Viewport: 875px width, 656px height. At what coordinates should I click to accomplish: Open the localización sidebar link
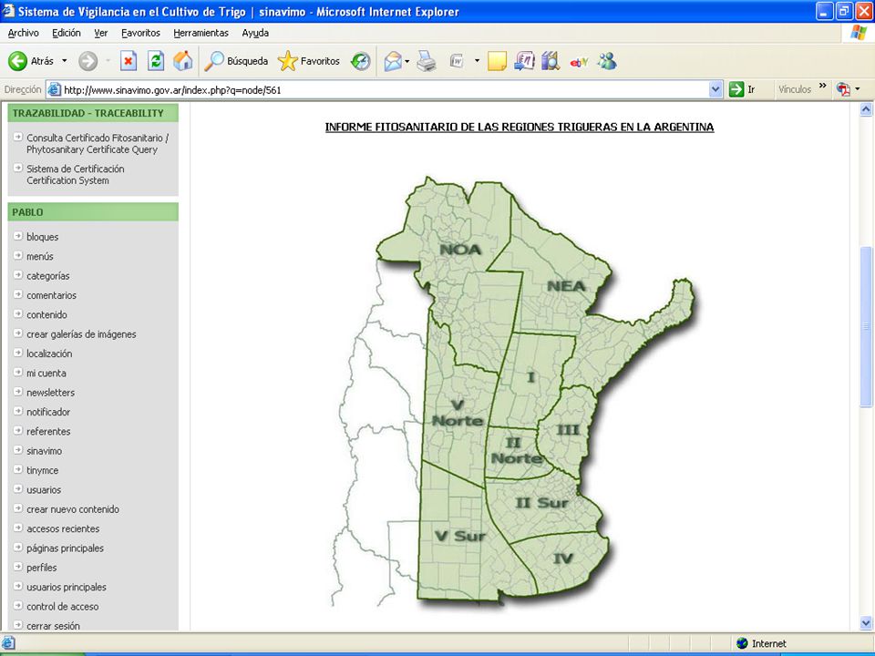point(49,354)
